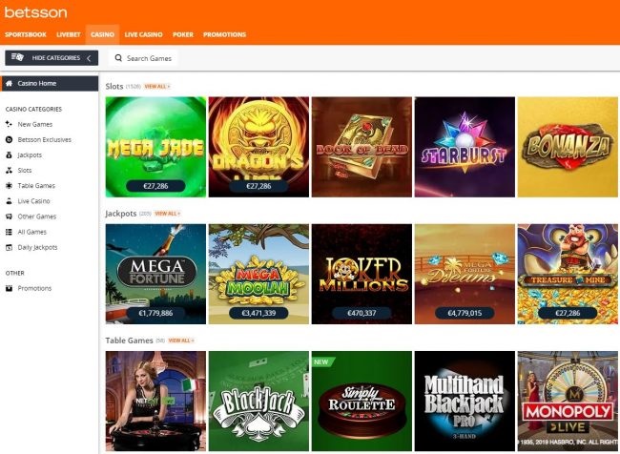Click the dice icon in Hide Categories
The height and width of the screenshot is (454, 620).
[17, 57]
